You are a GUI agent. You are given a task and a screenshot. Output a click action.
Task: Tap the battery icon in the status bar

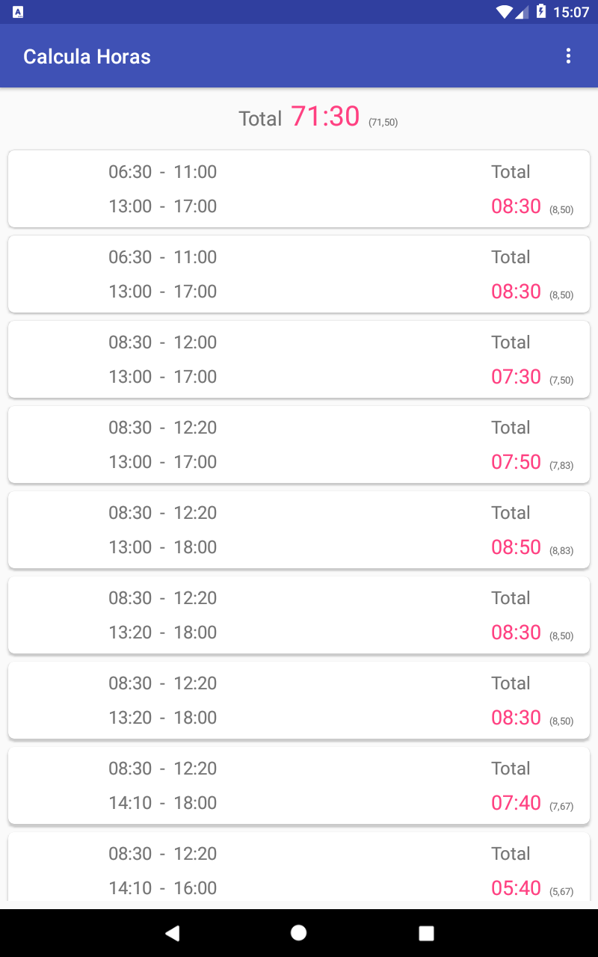(540, 12)
